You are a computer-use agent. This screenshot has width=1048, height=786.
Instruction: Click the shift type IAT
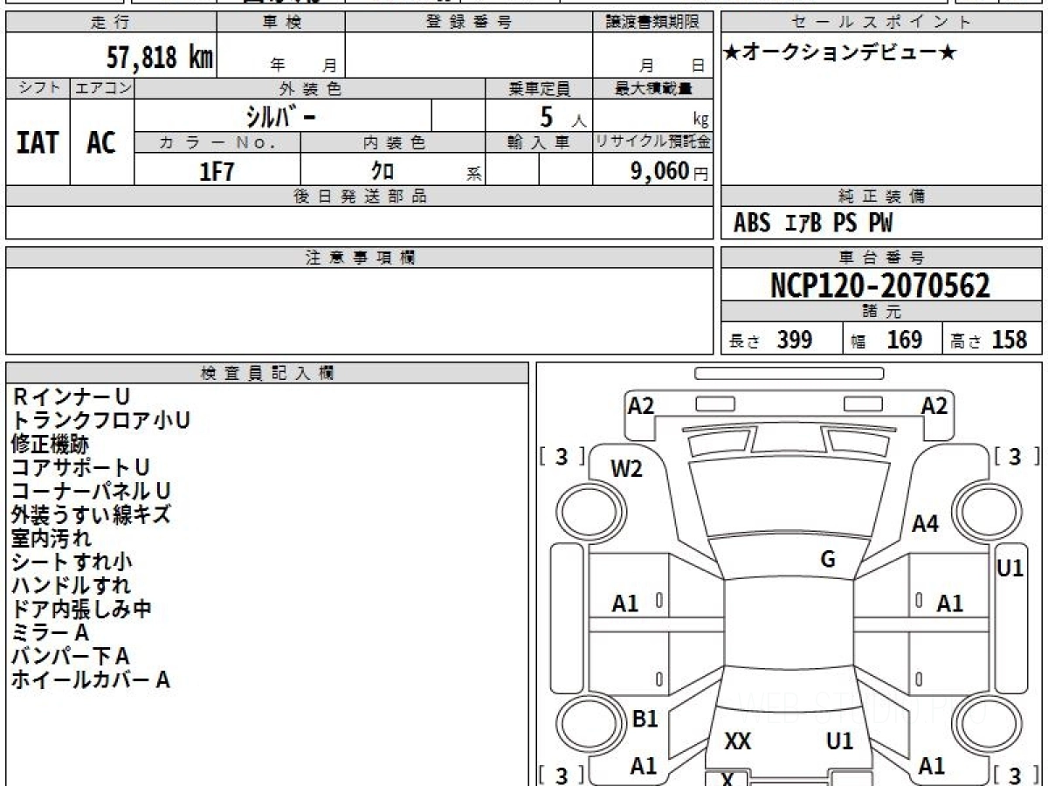click(38, 143)
